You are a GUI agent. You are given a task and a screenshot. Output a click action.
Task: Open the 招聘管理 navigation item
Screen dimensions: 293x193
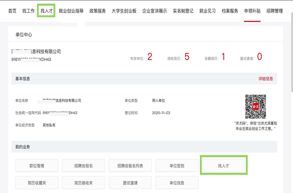coord(274,11)
